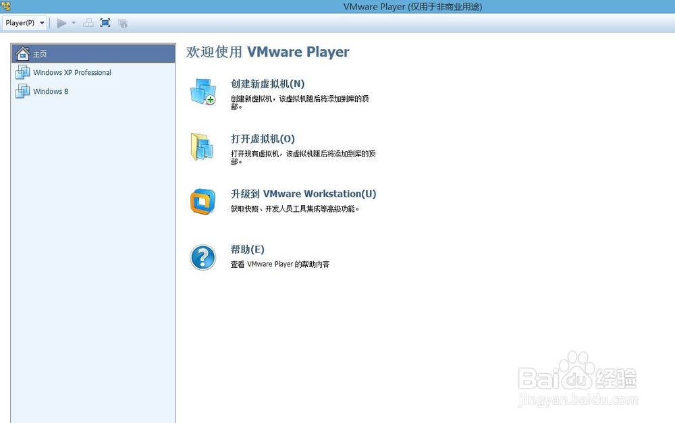Click the Windows 8 VM icon
Viewport: 675px width, 423px height.
tap(22, 91)
